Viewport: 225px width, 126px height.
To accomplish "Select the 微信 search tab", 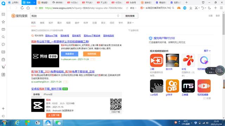I will coord(42,23).
